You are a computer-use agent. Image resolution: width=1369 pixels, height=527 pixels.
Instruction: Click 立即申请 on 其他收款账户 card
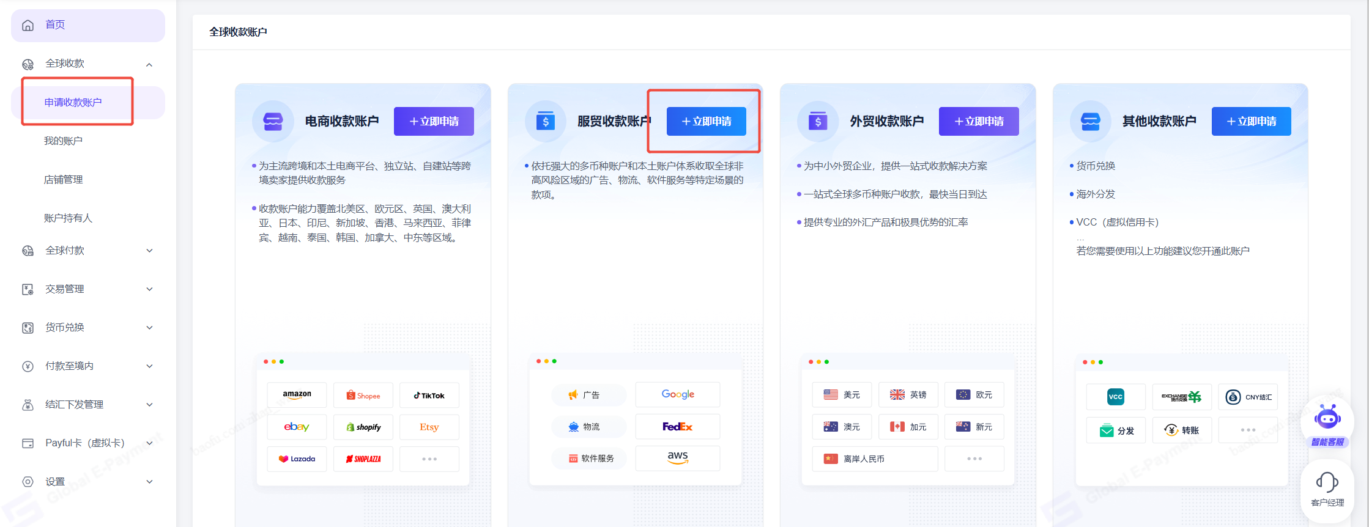coord(1251,121)
